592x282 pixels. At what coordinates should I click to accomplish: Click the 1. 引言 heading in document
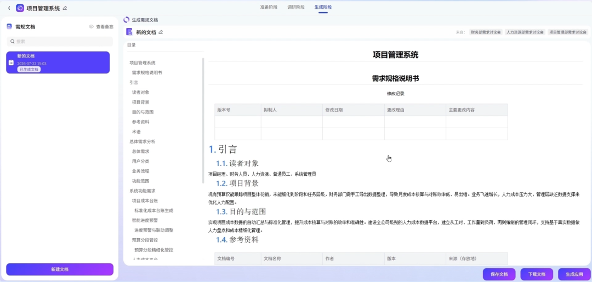(223, 149)
